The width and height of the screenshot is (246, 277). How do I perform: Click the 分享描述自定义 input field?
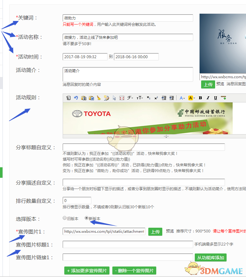[x=144, y=182]
